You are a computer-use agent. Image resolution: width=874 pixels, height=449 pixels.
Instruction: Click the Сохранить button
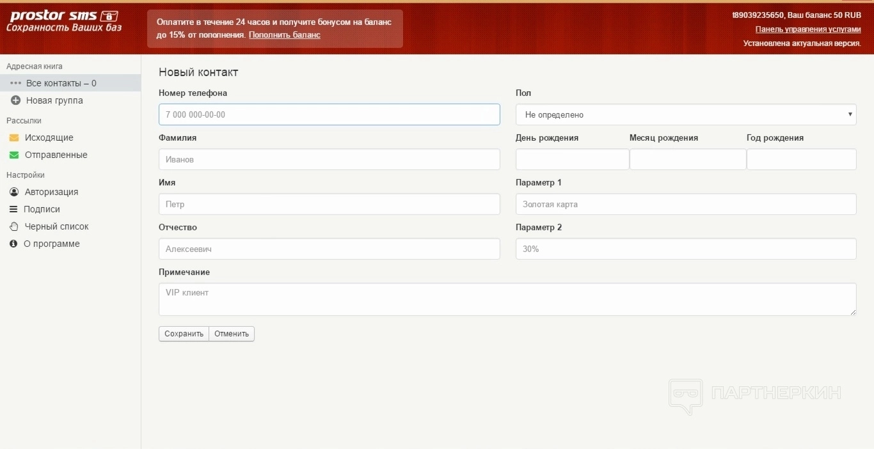tap(184, 334)
